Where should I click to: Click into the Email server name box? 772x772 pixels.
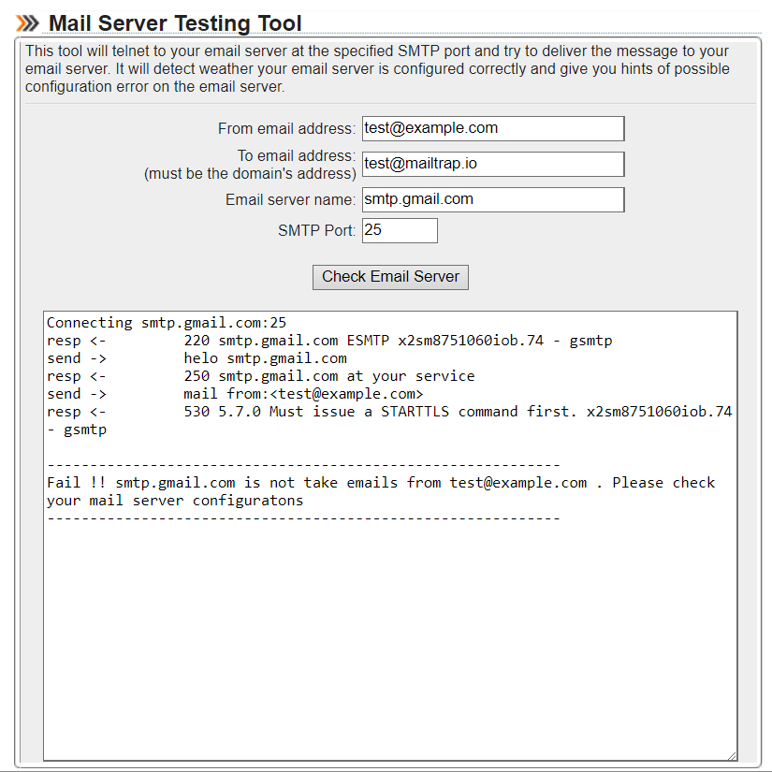click(x=493, y=199)
